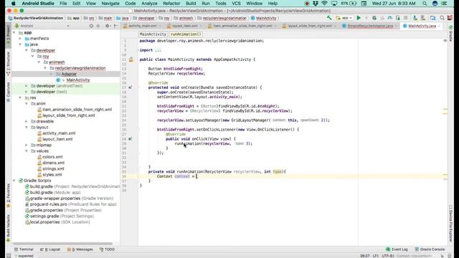Open the Event Log
459x258 pixels.
(397, 249)
